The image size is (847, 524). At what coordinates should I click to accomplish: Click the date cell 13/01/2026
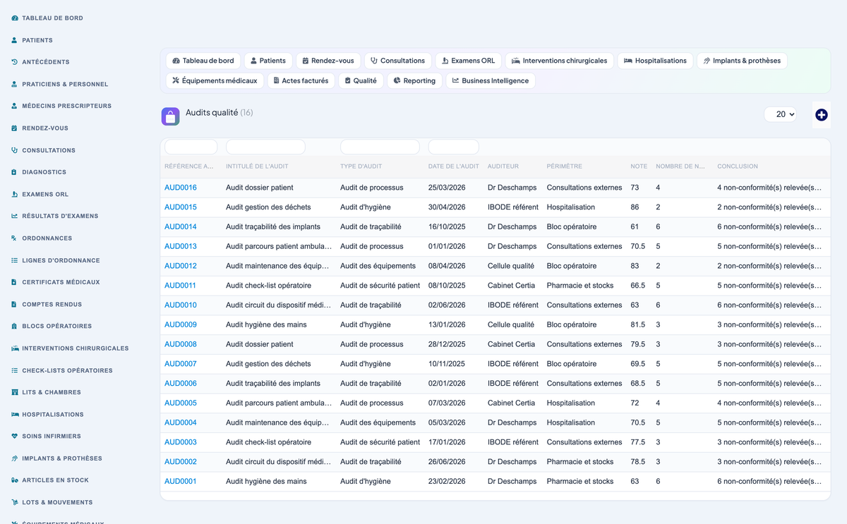[x=447, y=324]
